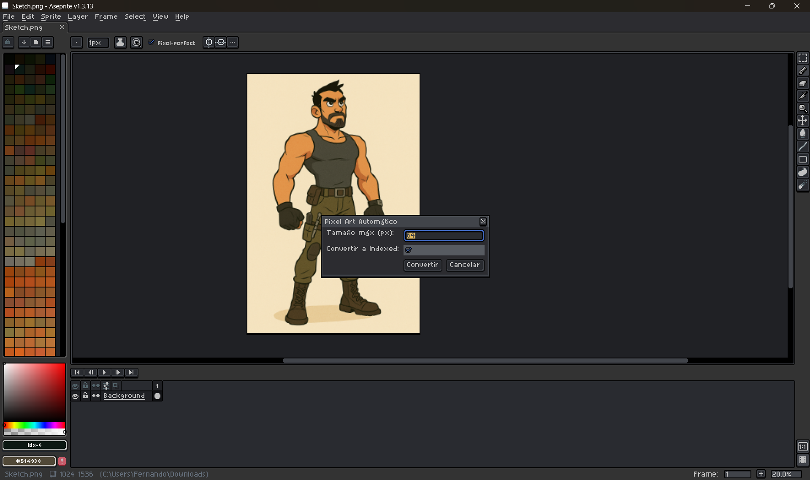Open the View menu
810x480 pixels.
click(160, 16)
